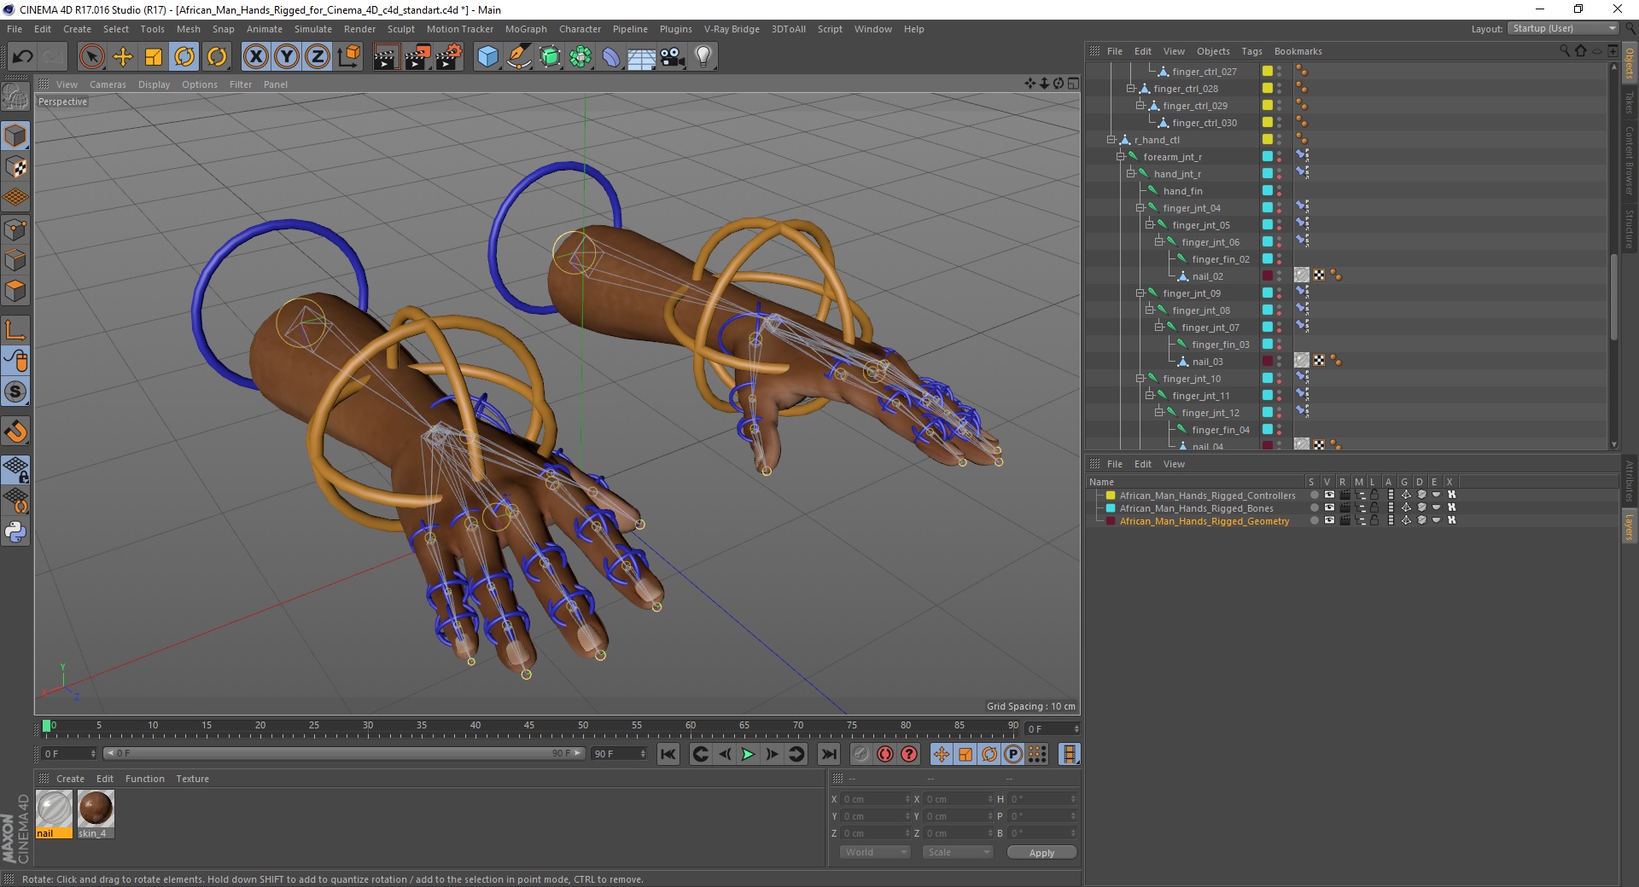Viewport: 1639px width, 887px height.
Task: Toggle Y axis lock
Action: click(x=287, y=57)
